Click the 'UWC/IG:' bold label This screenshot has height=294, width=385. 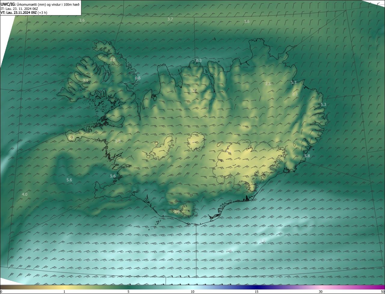click(x=8, y=4)
